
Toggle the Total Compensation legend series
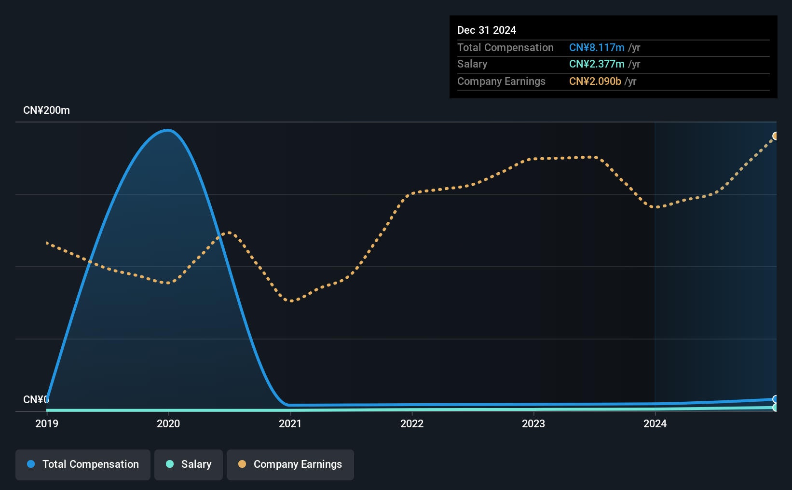pyautogui.click(x=82, y=464)
